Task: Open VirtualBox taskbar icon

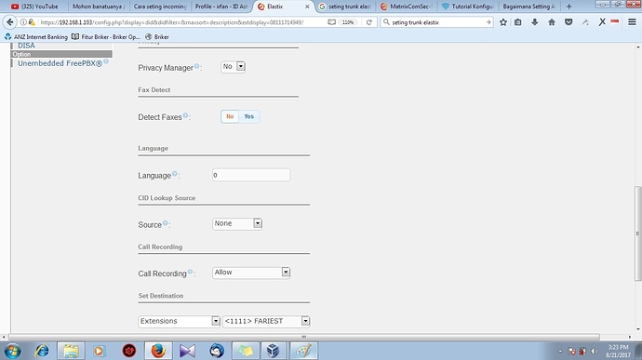Action: (x=273, y=351)
